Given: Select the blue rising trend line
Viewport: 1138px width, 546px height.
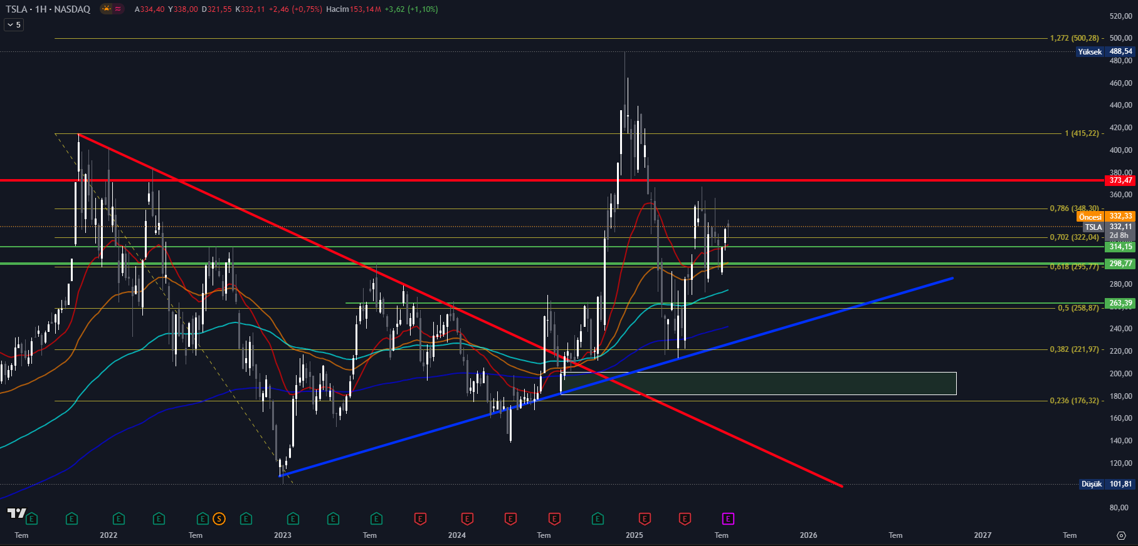Looking at the screenshot, I should pyautogui.click(x=616, y=377).
